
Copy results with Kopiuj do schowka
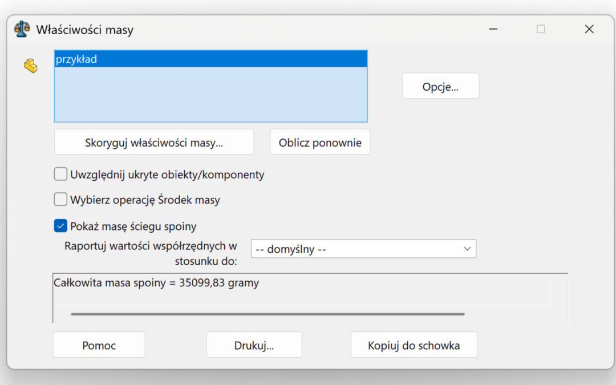[414, 345]
